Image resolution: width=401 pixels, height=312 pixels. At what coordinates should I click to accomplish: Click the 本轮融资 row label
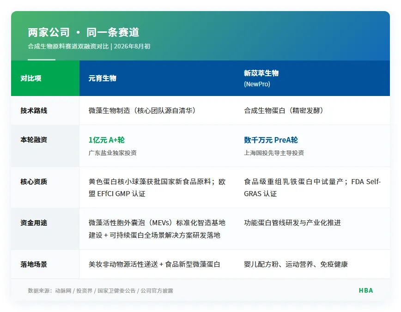(34, 140)
